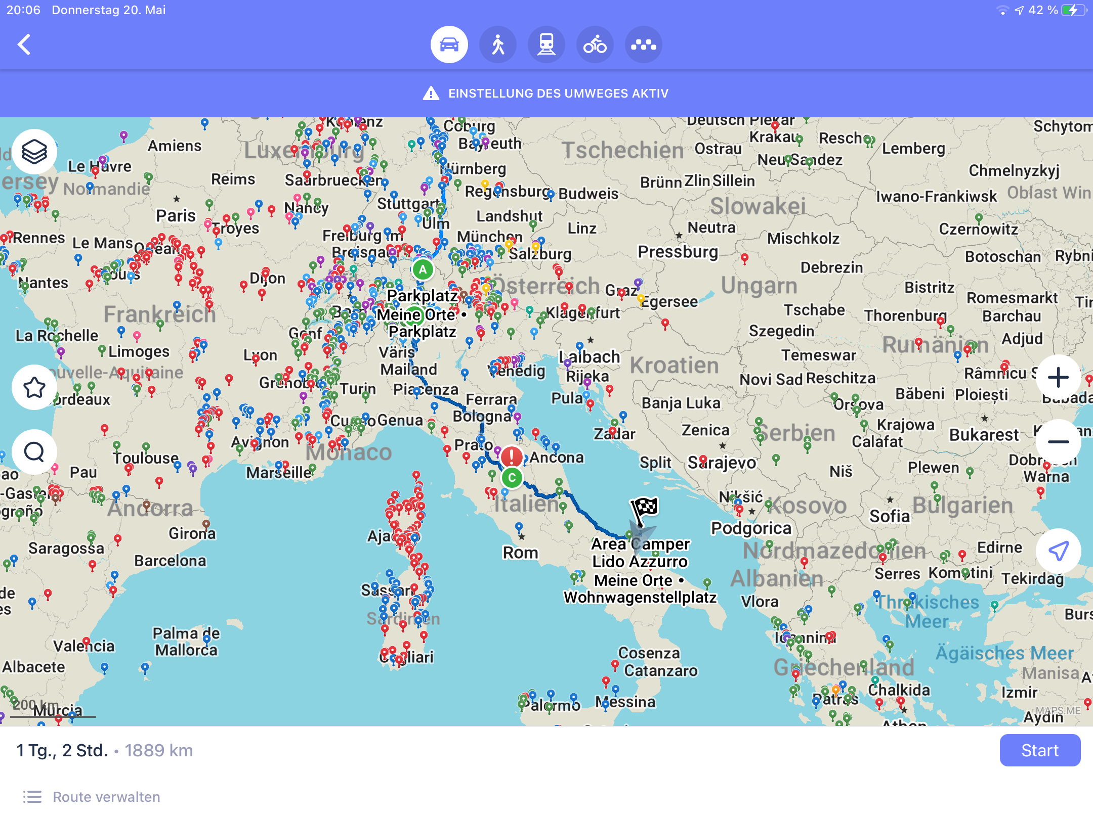1093x819 pixels.
Task: Tap the route distance 1889 km
Action: point(159,750)
